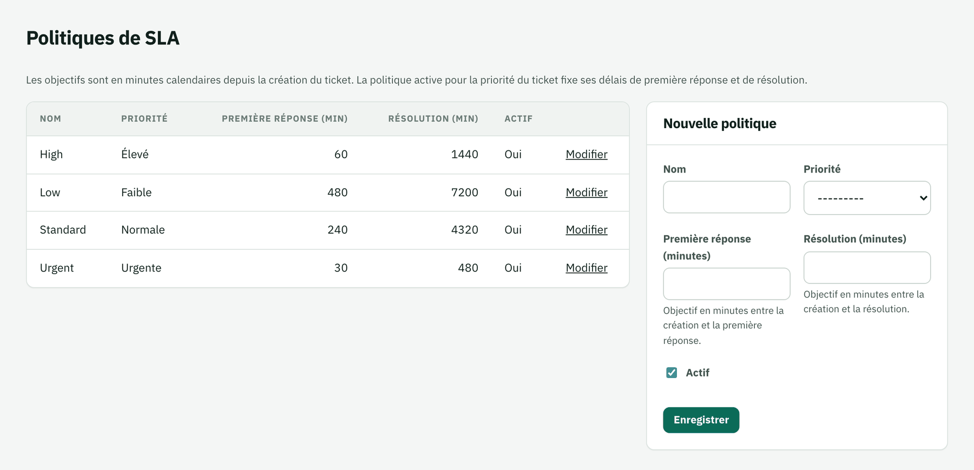Image resolution: width=974 pixels, height=470 pixels.
Task: Click Modifier link for Low policy
Action: click(587, 193)
